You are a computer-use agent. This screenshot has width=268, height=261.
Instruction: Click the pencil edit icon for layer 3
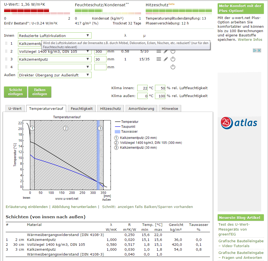166,59
